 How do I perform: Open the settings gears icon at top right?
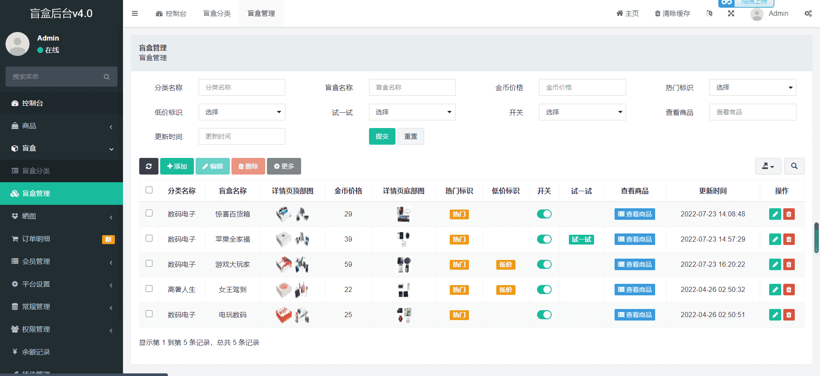click(808, 14)
